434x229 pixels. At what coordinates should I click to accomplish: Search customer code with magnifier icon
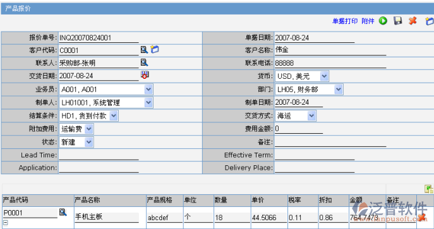click(x=144, y=50)
